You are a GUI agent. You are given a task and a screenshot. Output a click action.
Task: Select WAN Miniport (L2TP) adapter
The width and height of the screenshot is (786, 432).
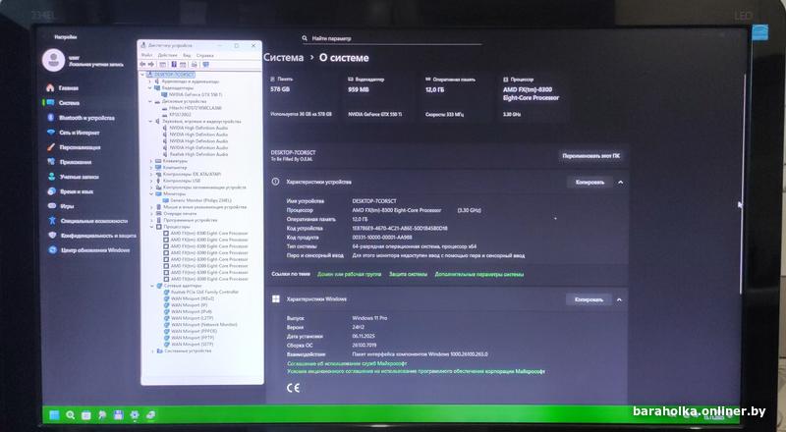189,318
